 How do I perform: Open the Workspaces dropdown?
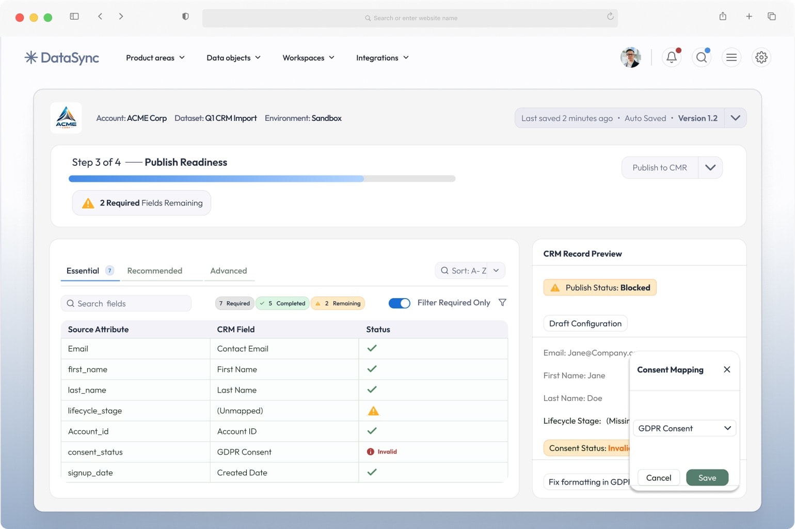click(309, 58)
